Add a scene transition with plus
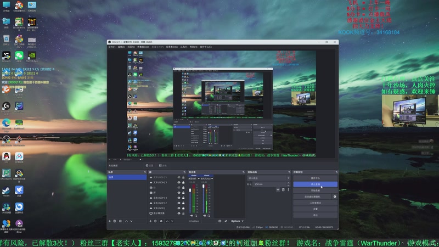 (x=278, y=190)
